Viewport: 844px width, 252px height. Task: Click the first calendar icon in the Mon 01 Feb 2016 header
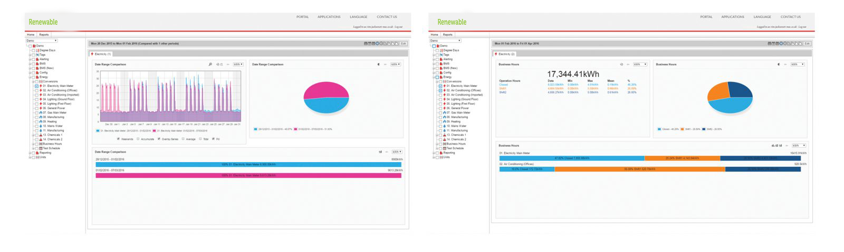770,44
